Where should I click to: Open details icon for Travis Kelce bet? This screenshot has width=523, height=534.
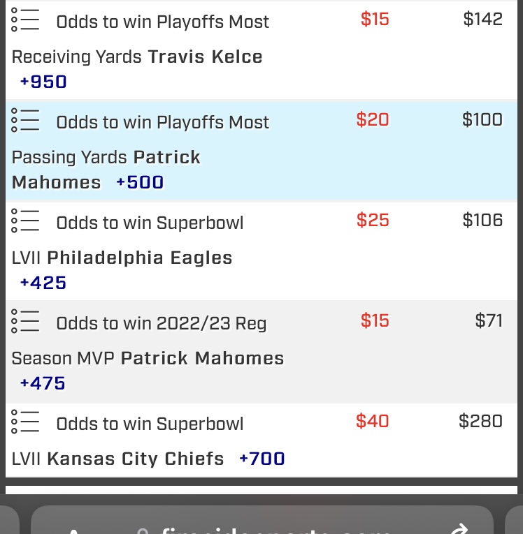tap(25, 21)
